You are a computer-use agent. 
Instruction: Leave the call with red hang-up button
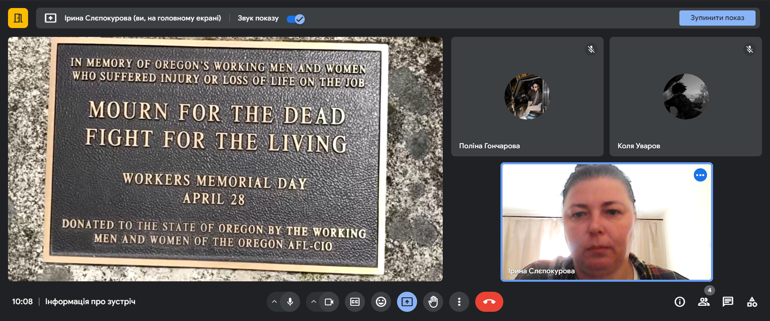coord(489,302)
